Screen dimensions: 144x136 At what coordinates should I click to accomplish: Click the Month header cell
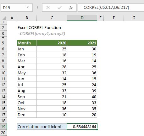click(27, 43)
